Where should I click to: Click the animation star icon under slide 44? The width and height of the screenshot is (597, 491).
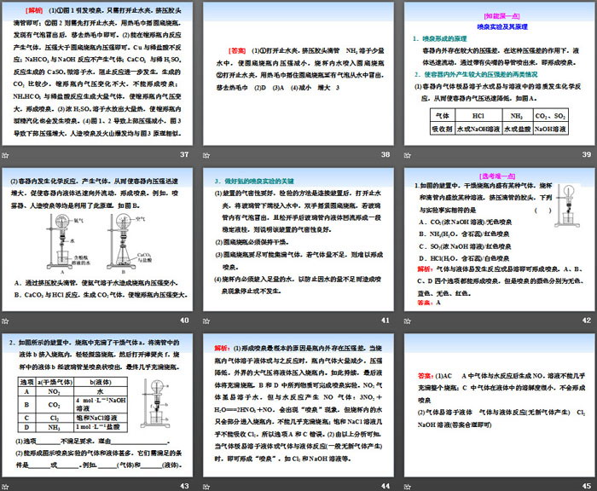point(207,485)
